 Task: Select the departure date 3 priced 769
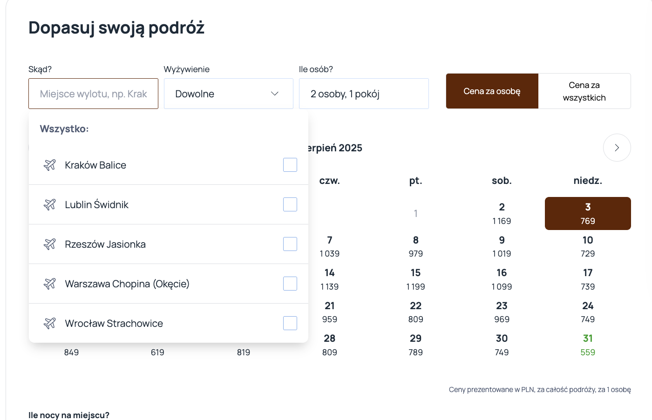(588, 213)
